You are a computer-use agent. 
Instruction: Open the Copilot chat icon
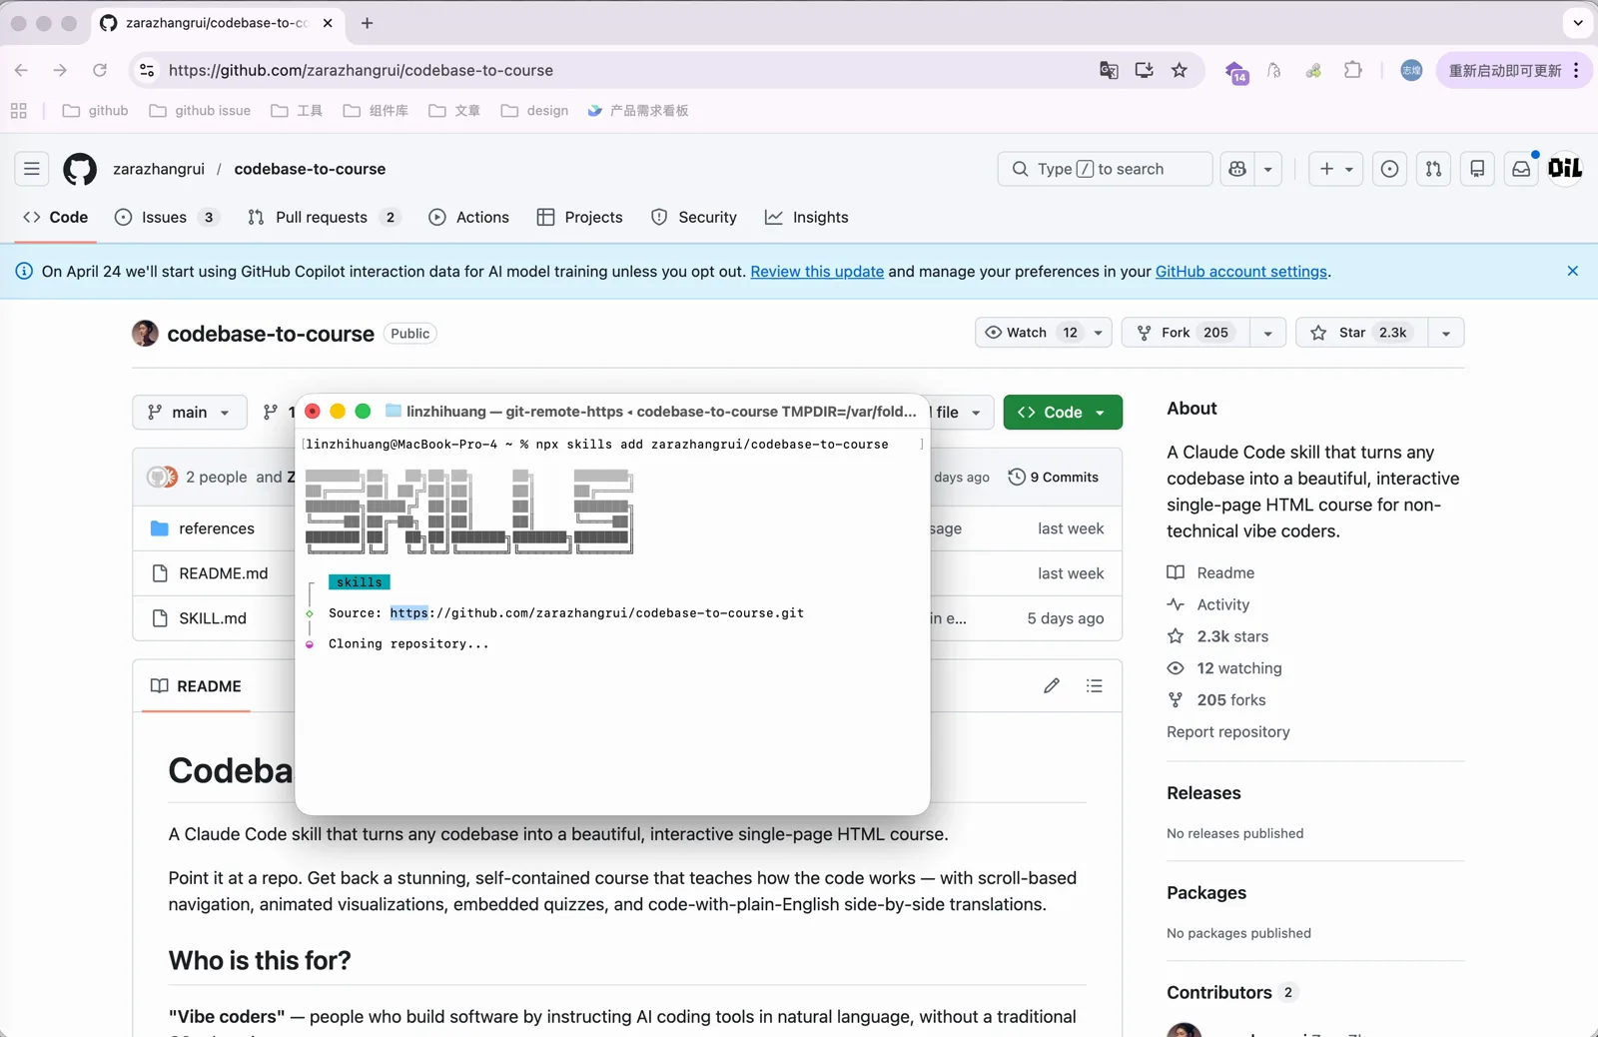(1237, 169)
